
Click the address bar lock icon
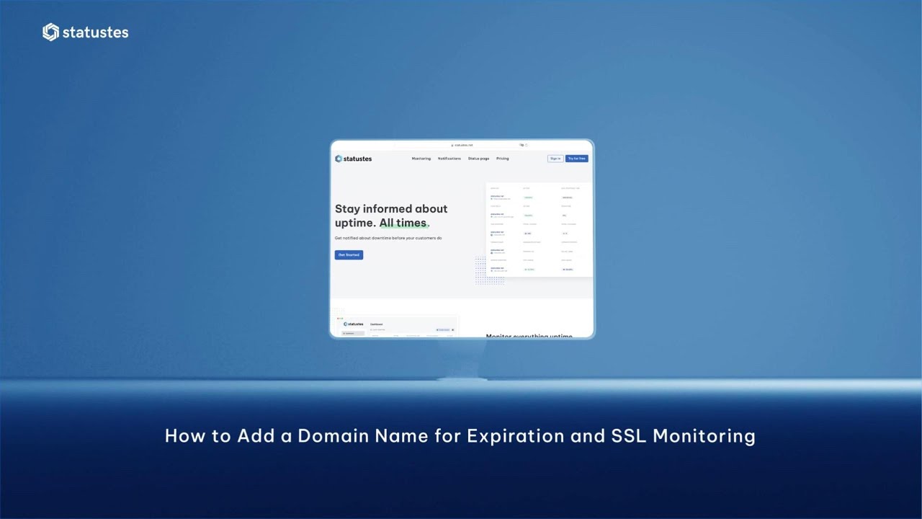point(452,145)
